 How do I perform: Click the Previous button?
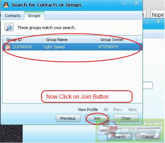[68, 118]
